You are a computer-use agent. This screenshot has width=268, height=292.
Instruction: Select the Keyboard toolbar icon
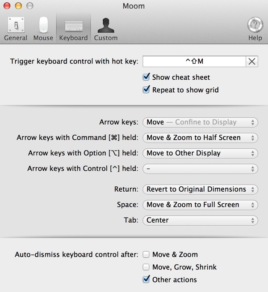coord(73,29)
